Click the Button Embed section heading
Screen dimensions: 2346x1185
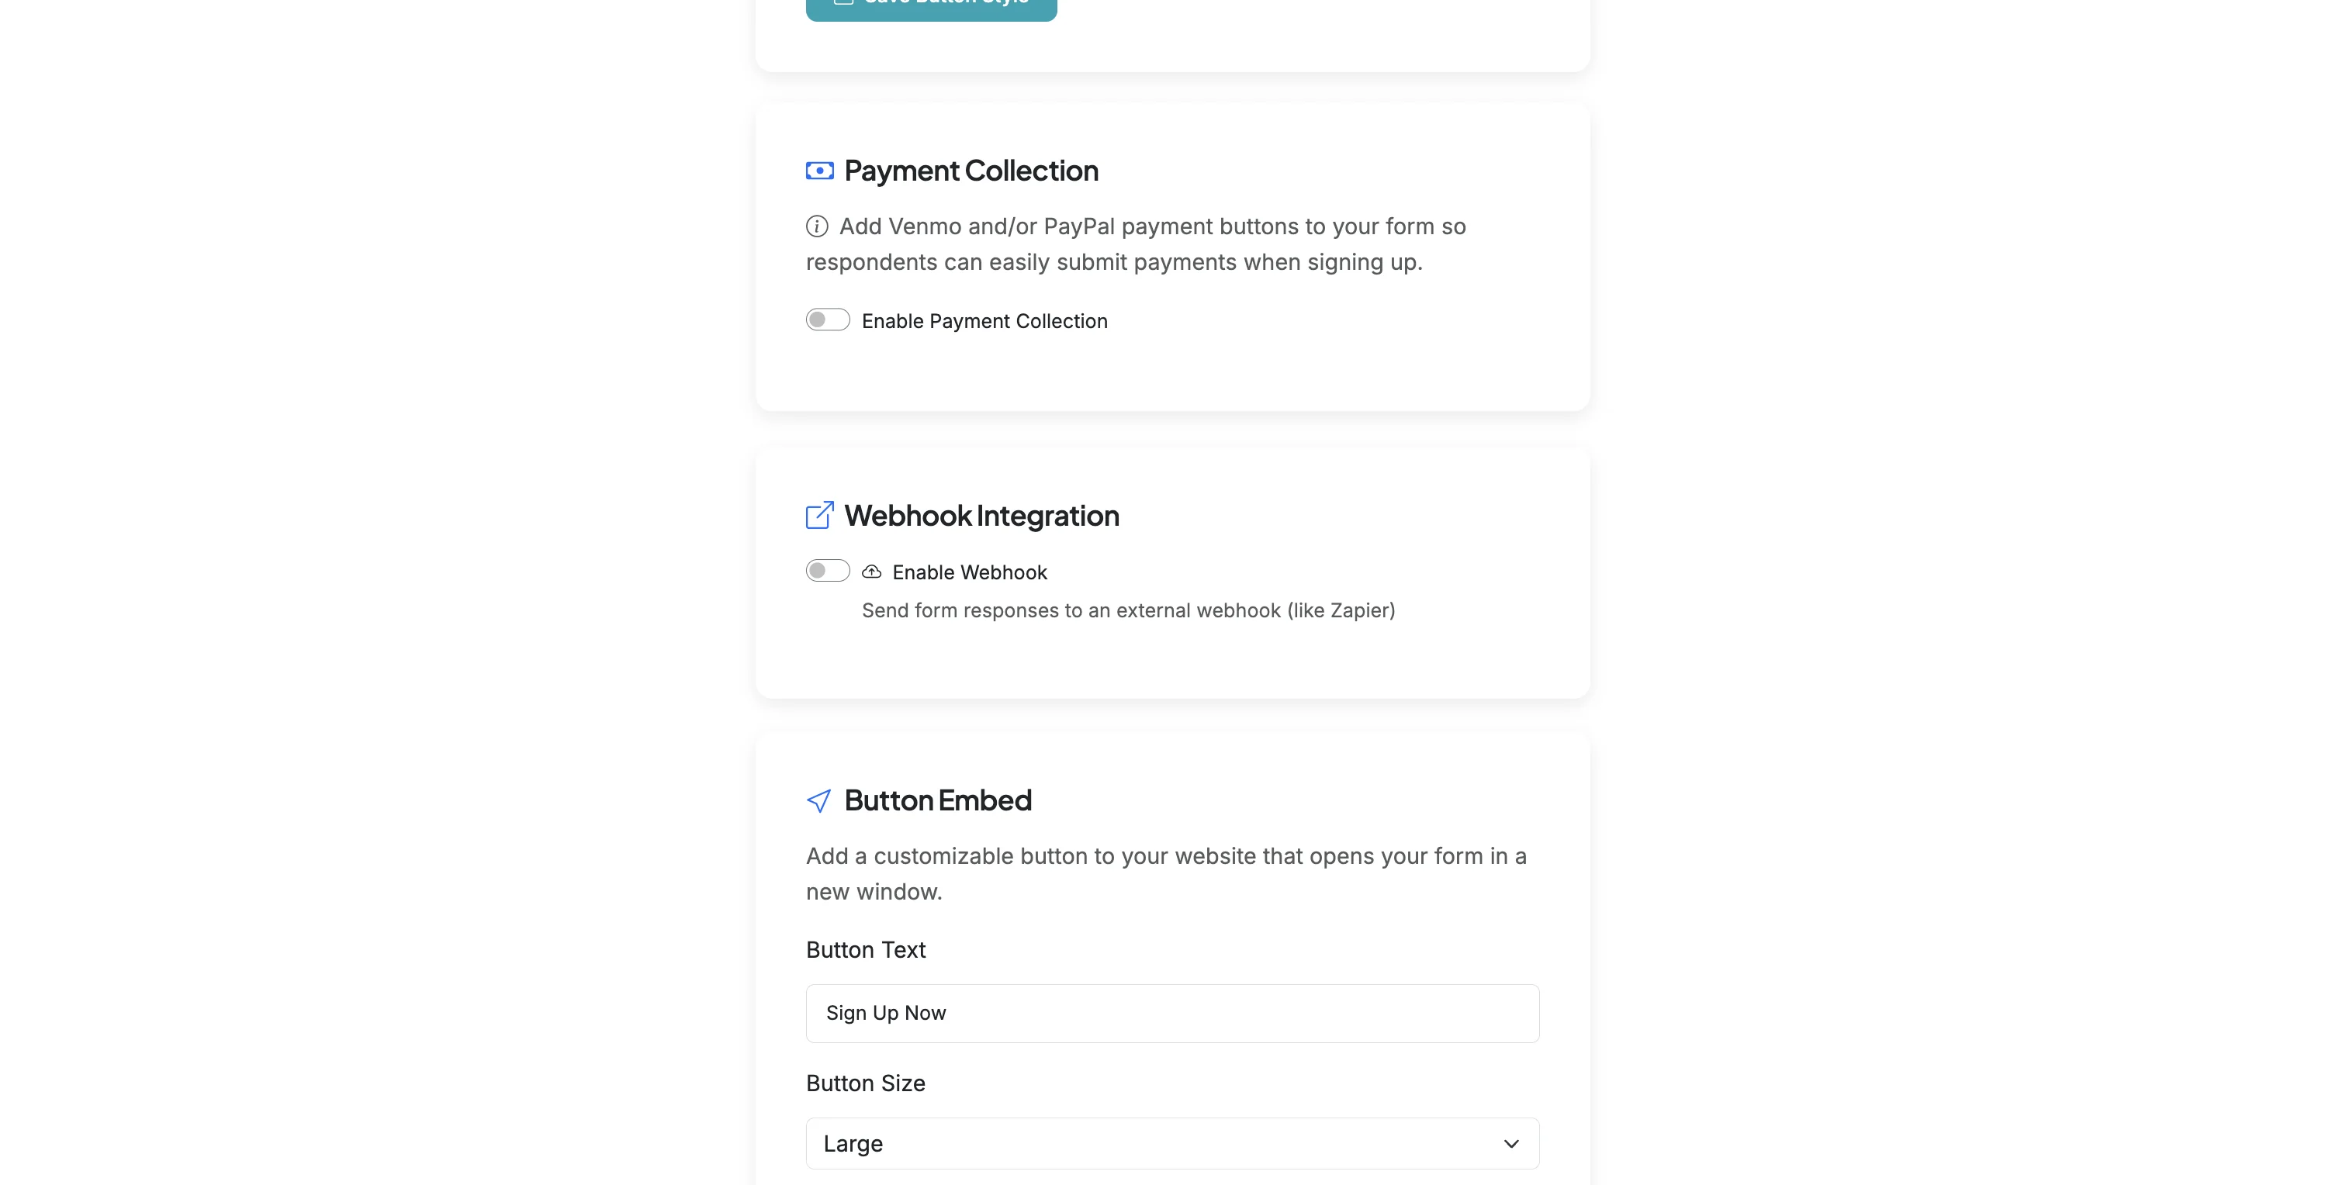pyautogui.click(x=938, y=801)
